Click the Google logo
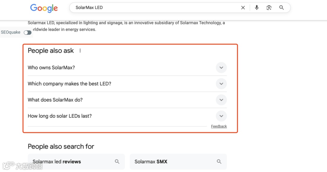Viewport: 327px width, 172px height. coord(44,8)
